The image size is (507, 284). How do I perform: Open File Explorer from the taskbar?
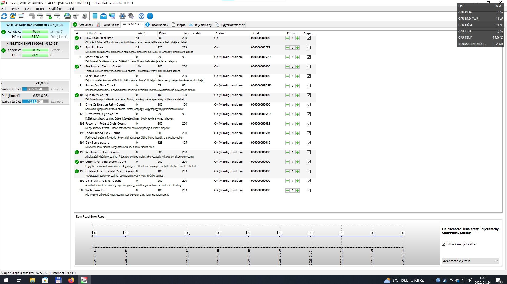click(x=32, y=280)
